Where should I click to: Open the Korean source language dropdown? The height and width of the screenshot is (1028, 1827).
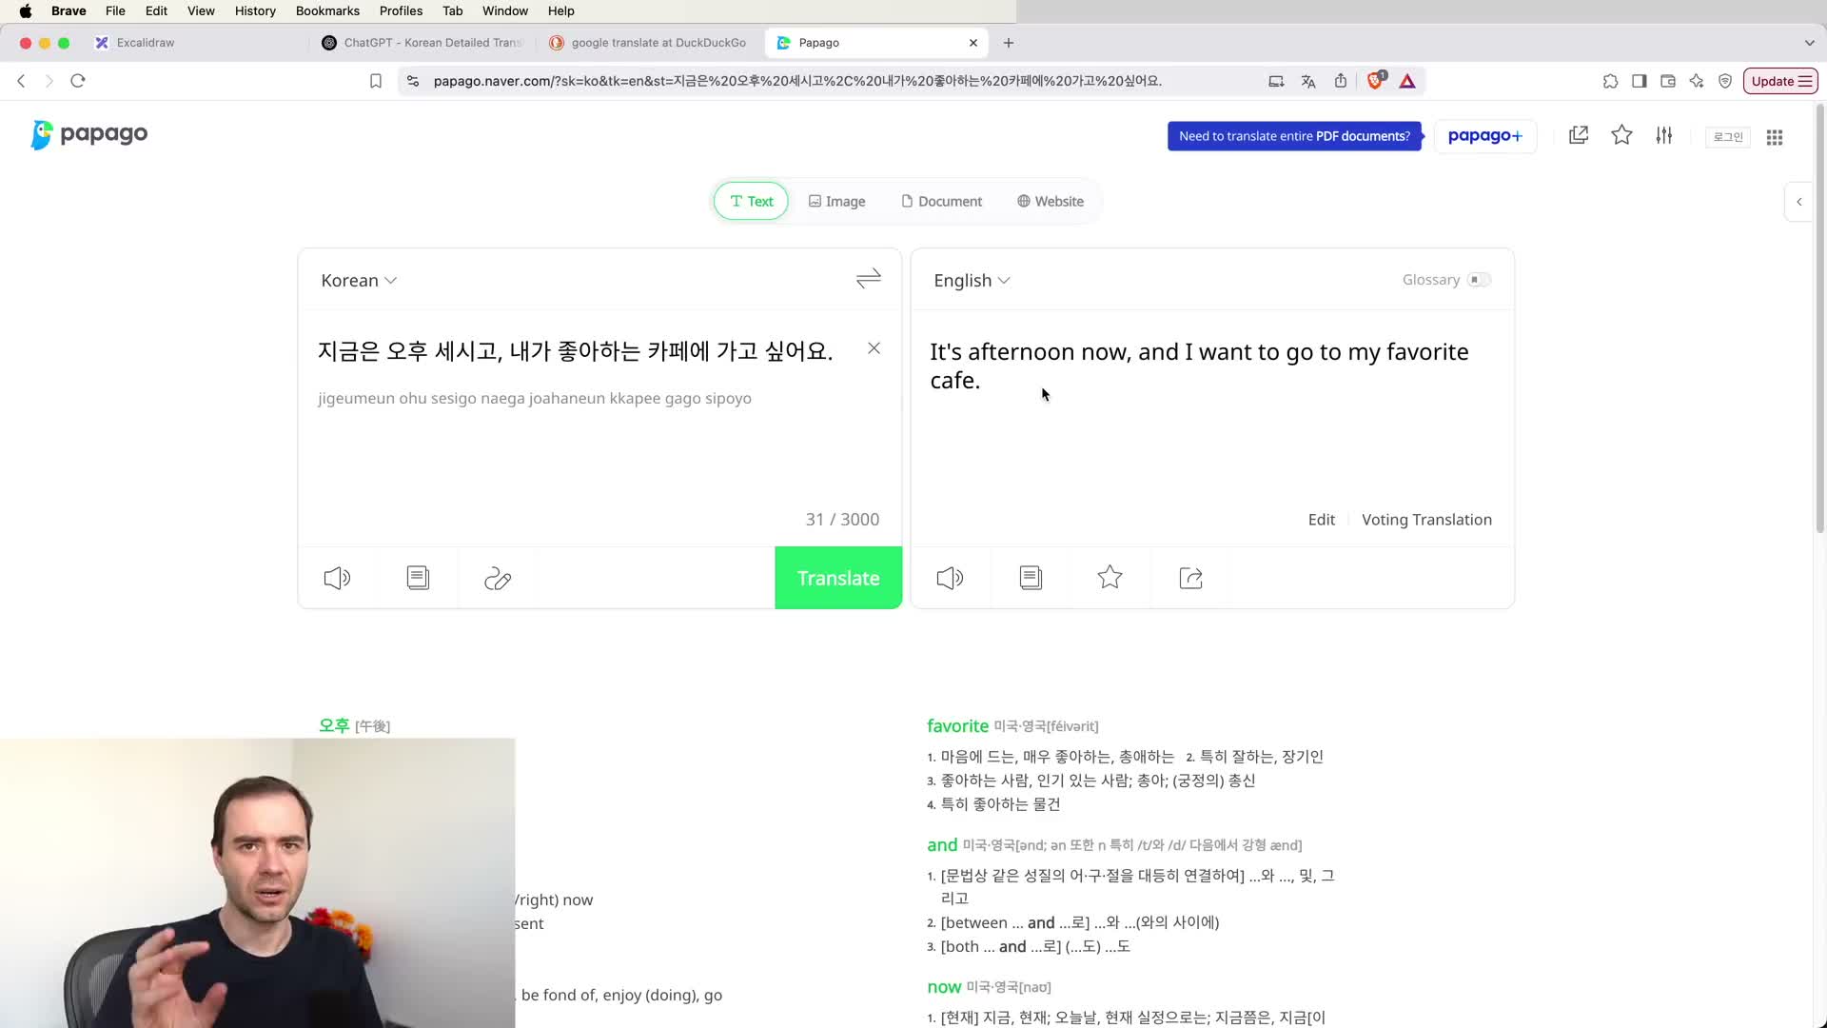tap(359, 281)
